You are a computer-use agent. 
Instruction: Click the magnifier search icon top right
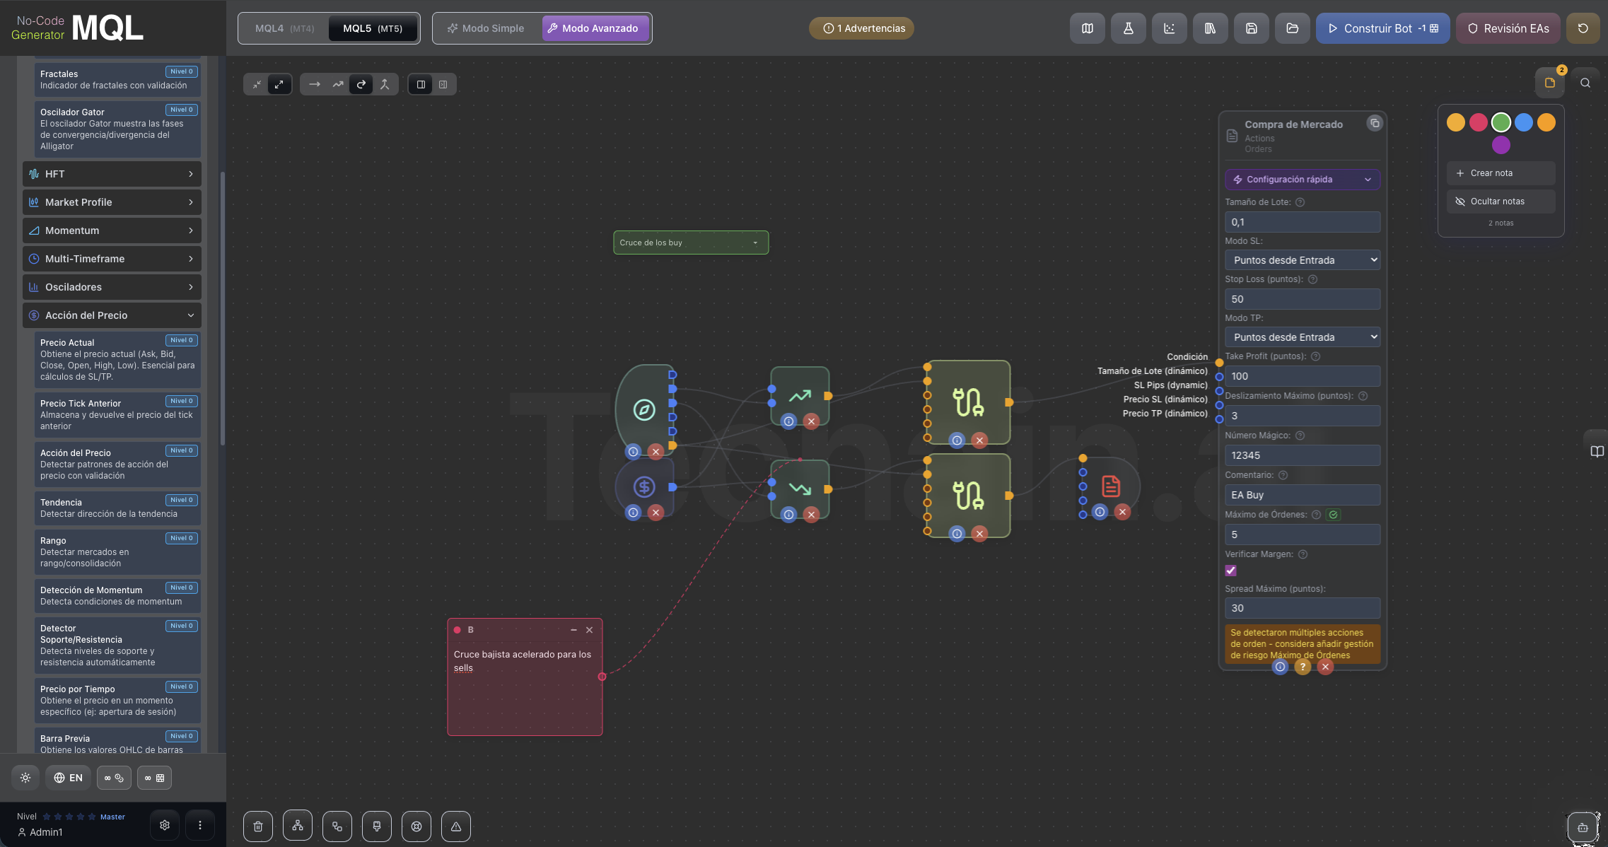[x=1585, y=83]
